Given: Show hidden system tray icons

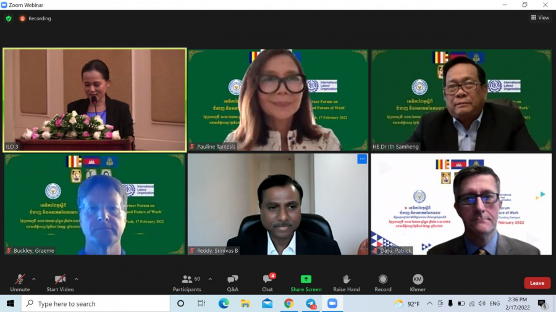Looking at the screenshot, I should (x=429, y=303).
